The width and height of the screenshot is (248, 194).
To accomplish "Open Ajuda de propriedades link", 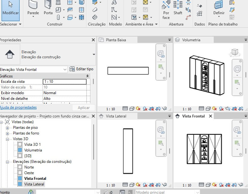I will coord(18,107).
